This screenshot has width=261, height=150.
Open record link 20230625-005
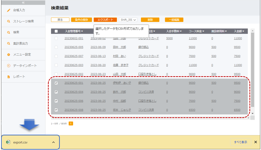(x=74, y=47)
